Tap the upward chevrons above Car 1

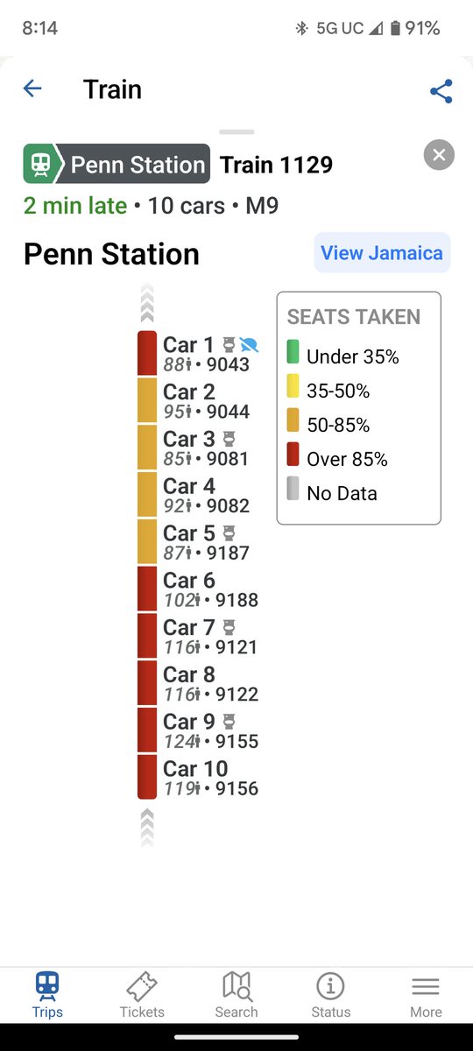tap(147, 305)
